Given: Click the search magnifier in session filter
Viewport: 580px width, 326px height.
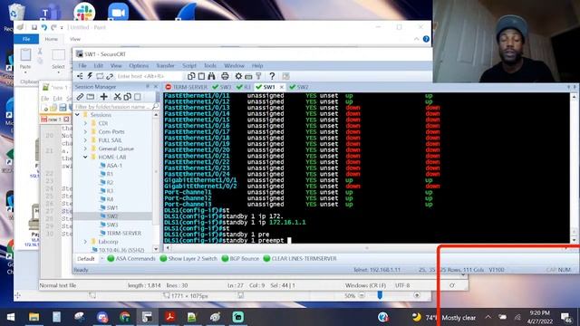Looking at the screenshot, I should point(155,107).
